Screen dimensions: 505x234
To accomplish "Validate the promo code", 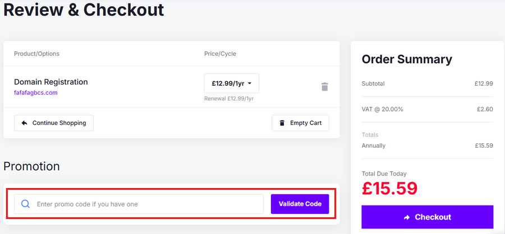I will coord(300,204).
